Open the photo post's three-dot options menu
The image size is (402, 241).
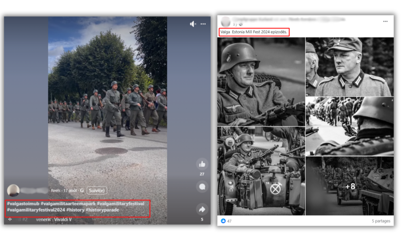(385, 21)
